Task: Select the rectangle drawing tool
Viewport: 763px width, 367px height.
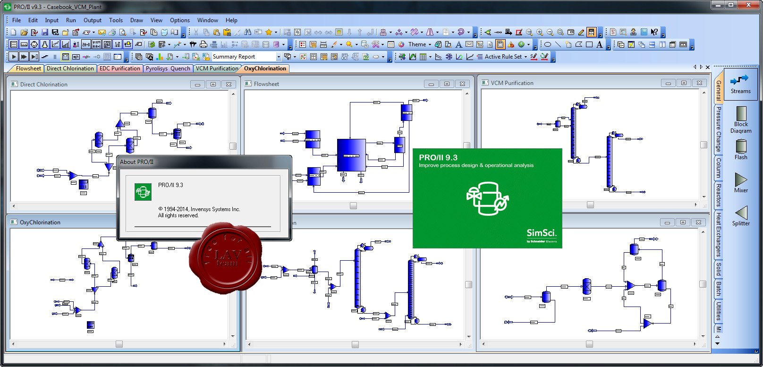Action: [589, 44]
